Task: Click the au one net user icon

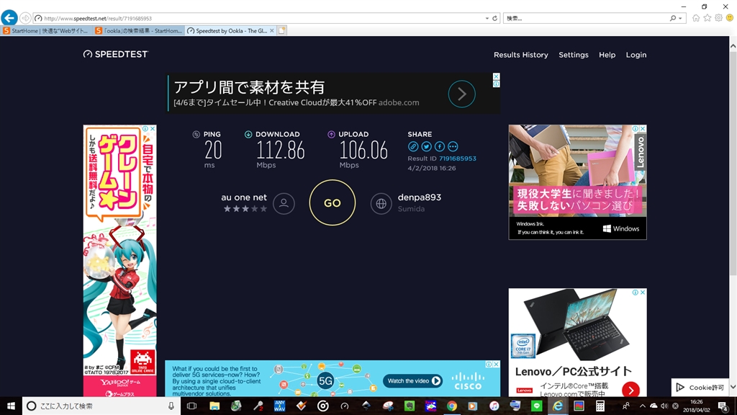Action: [x=284, y=203]
